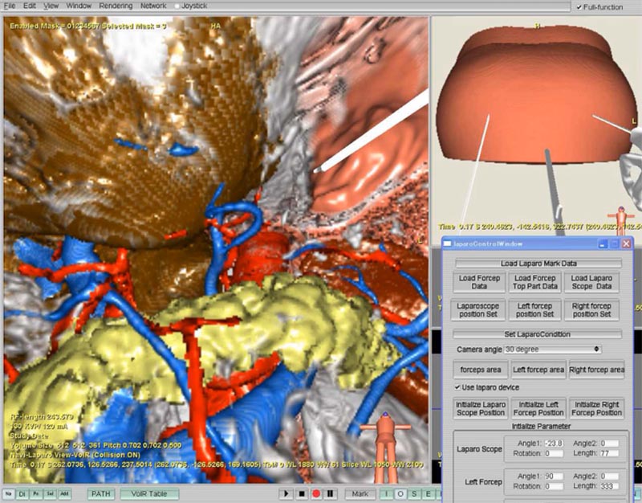
Task: Click Initialize Left Forcep Position
Action: 538,409
